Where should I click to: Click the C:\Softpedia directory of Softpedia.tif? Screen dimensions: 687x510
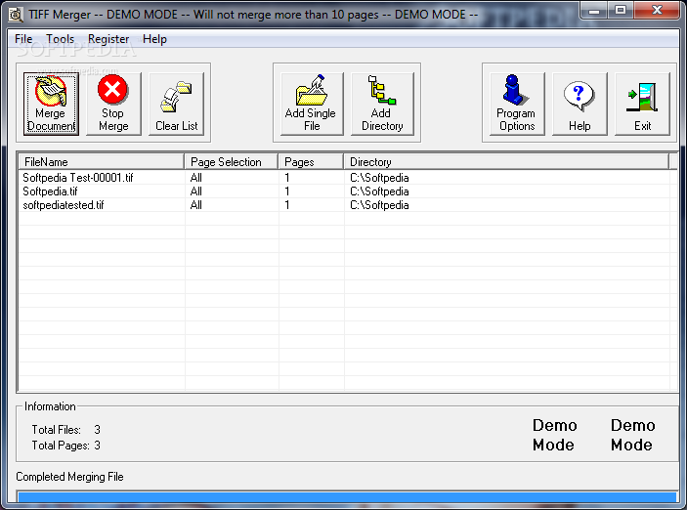379,191
